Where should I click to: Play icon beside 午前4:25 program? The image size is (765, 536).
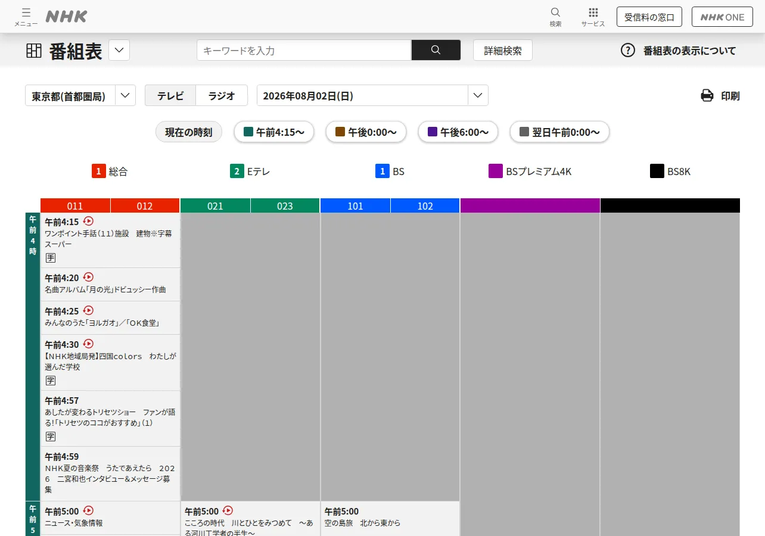[x=88, y=310]
